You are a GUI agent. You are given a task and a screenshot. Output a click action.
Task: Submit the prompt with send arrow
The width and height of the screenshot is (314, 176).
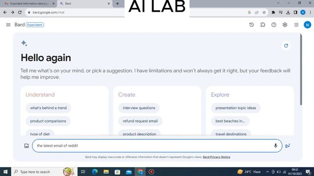click(x=288, y=146)
